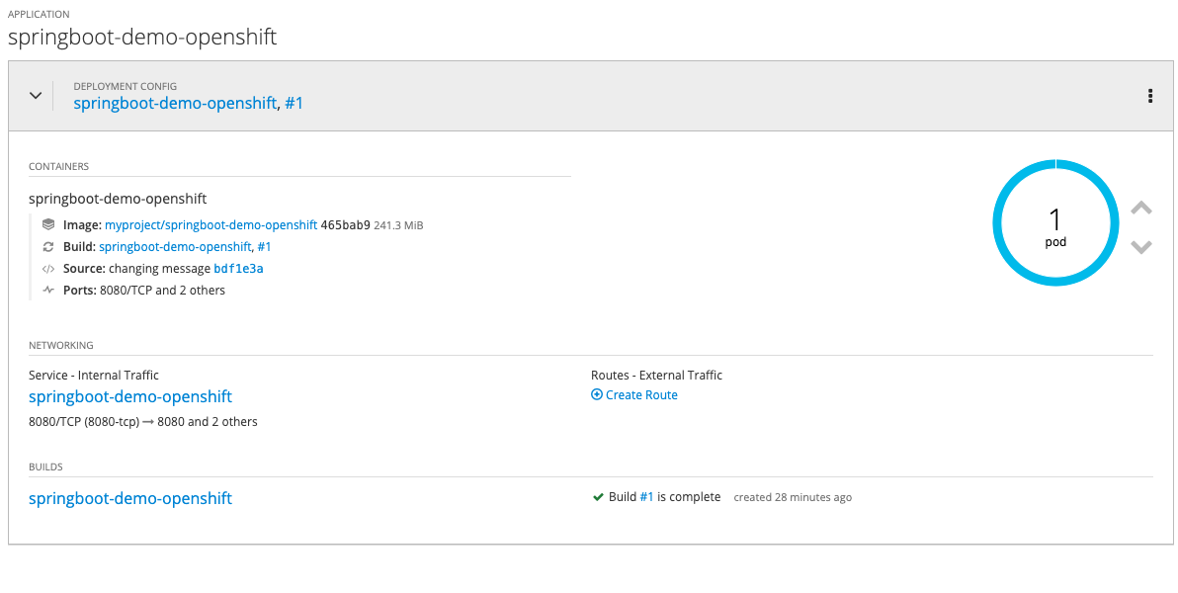
Task: Scale up pods with up arrow
Action: 1141,209
